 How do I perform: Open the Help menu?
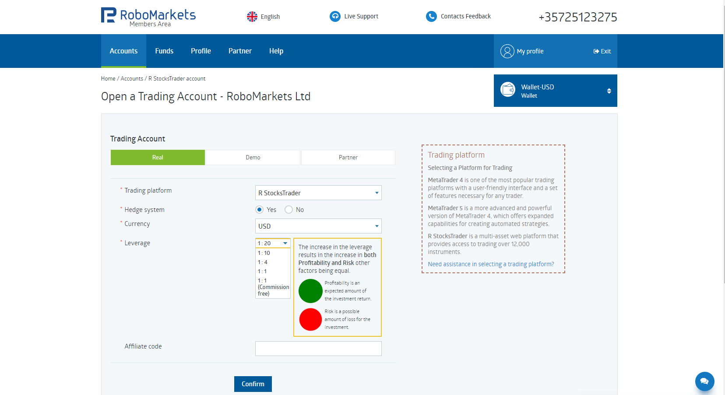(276, 51)
